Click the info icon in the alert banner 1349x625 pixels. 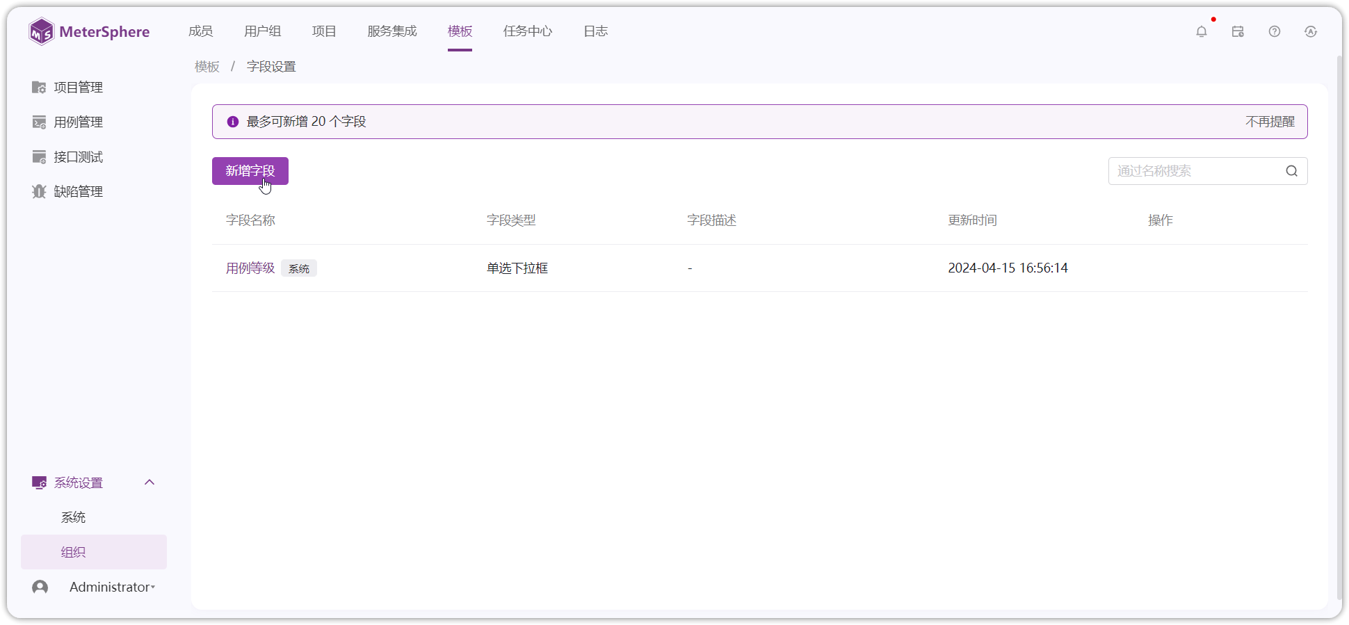point(233,122)
